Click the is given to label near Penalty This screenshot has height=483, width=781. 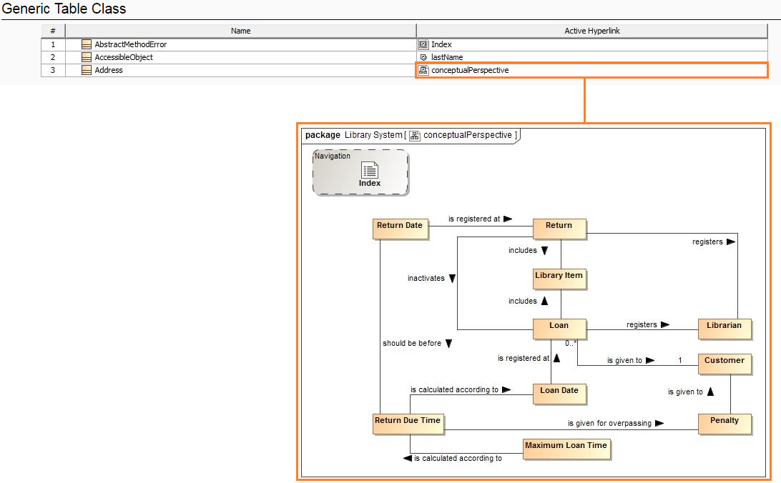(685, 392)
